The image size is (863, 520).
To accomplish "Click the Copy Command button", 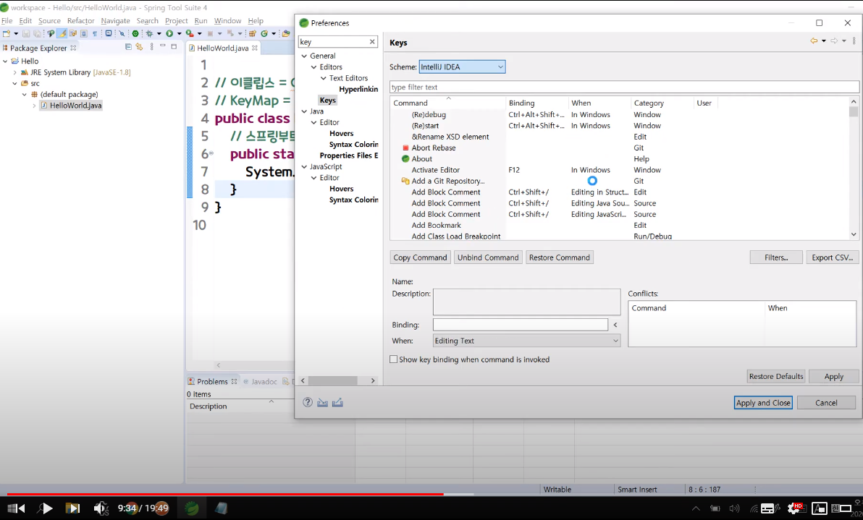I will [x=420, y=257].
